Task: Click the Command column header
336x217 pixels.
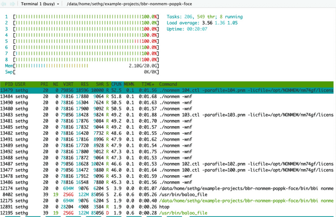Action: (x=168, y=84)
